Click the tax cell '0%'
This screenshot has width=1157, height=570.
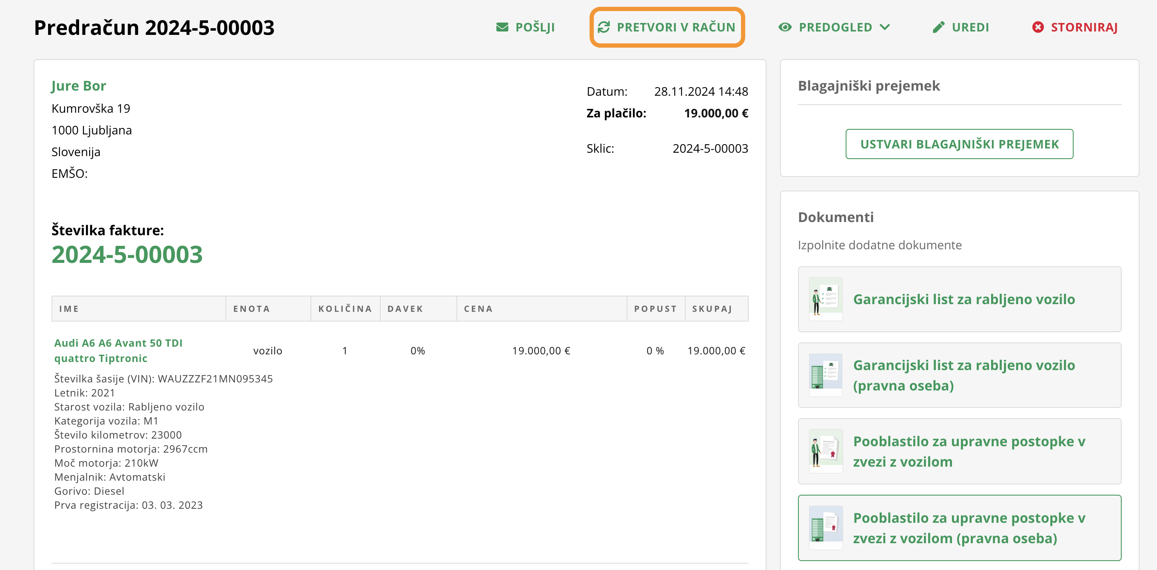(x=418, y=351)
